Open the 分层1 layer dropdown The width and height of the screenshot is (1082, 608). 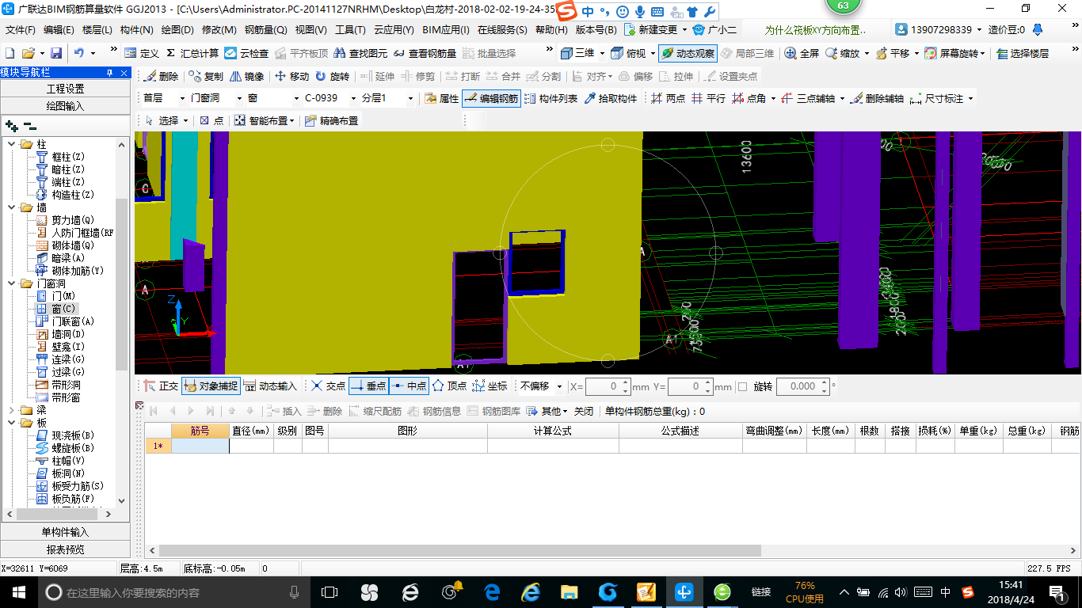pos(410,98)
